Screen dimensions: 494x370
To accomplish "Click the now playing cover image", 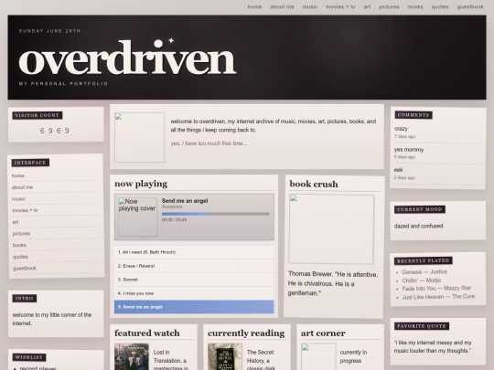I will tap(137, 217).
